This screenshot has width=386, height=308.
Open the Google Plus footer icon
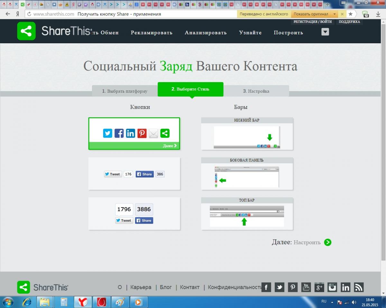tap(319, 287)
